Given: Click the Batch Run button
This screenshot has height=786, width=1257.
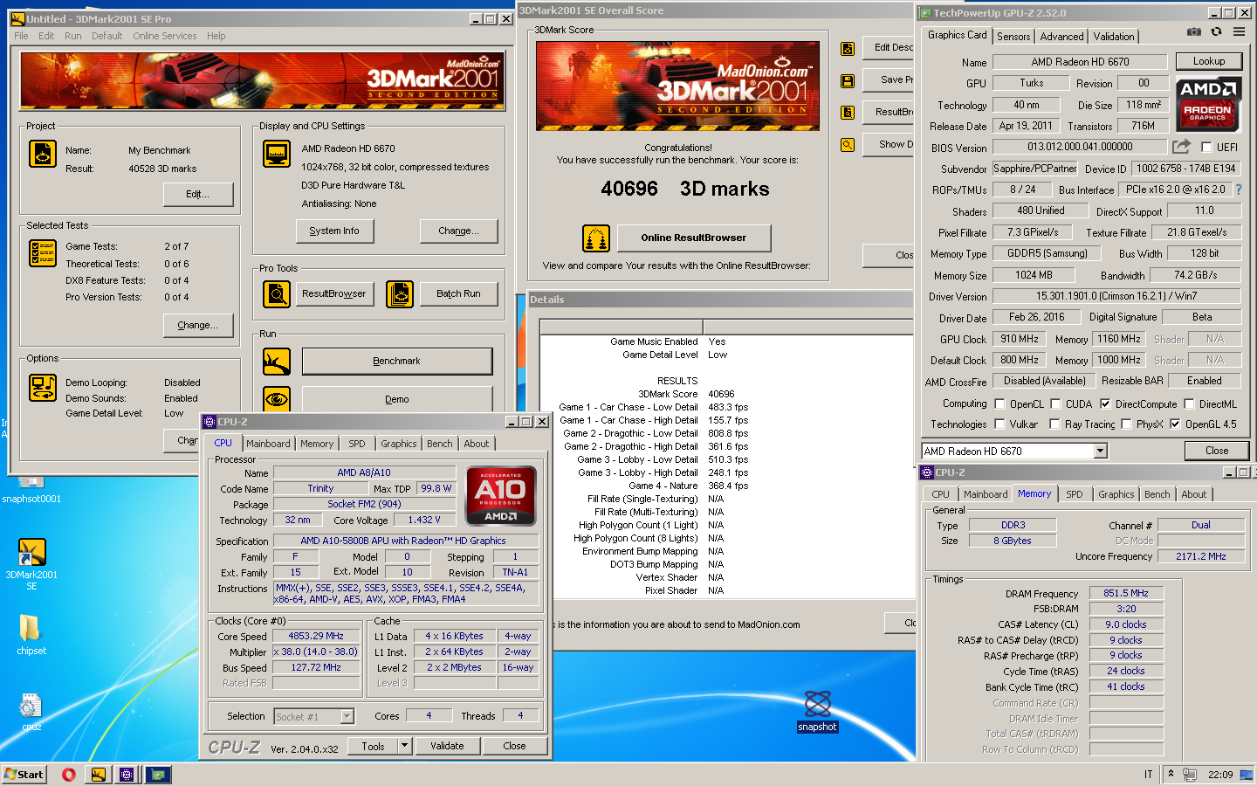Looking at the screenshot, I should click(458, 294).
